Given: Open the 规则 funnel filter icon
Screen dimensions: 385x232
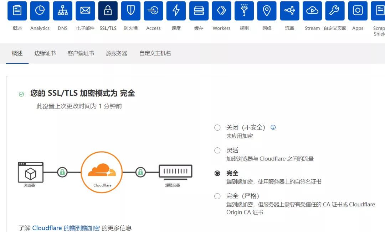Looking at the screenshot, I should click(244, 11).
